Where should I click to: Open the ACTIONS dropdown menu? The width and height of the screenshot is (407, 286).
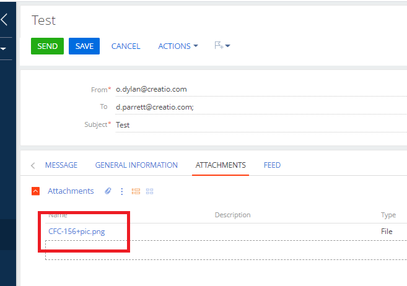point(178,46)
